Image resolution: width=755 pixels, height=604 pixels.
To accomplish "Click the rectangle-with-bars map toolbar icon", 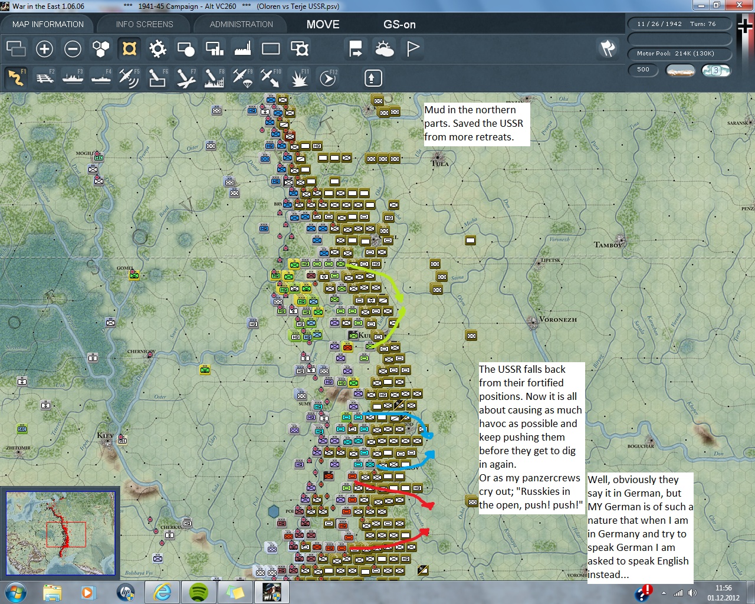I will pyautogui.click(x=214, y=48).
